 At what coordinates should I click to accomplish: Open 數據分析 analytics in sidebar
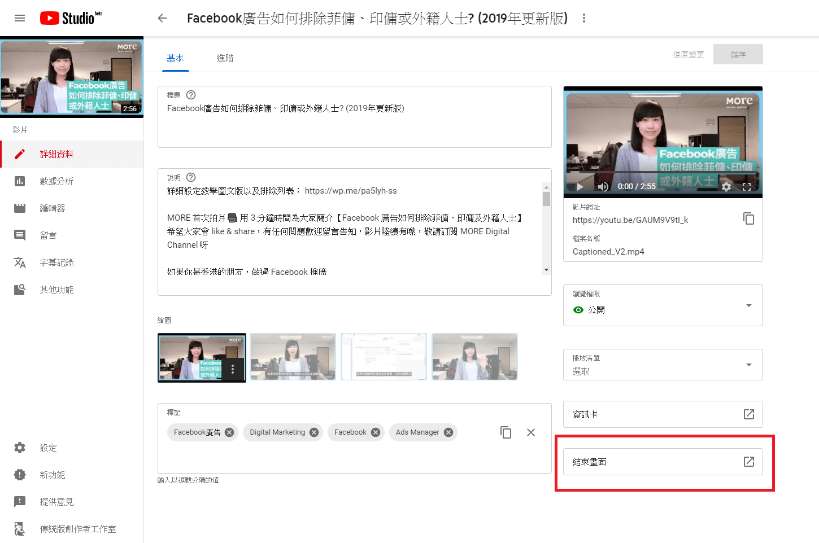click(72, 181)
